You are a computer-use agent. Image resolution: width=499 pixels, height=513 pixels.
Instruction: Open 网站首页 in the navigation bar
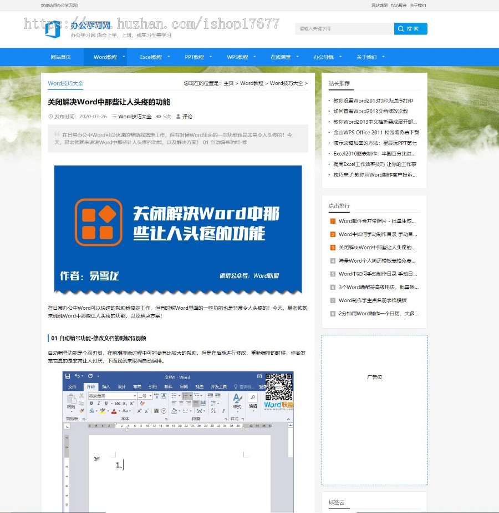tap(61, 57)
